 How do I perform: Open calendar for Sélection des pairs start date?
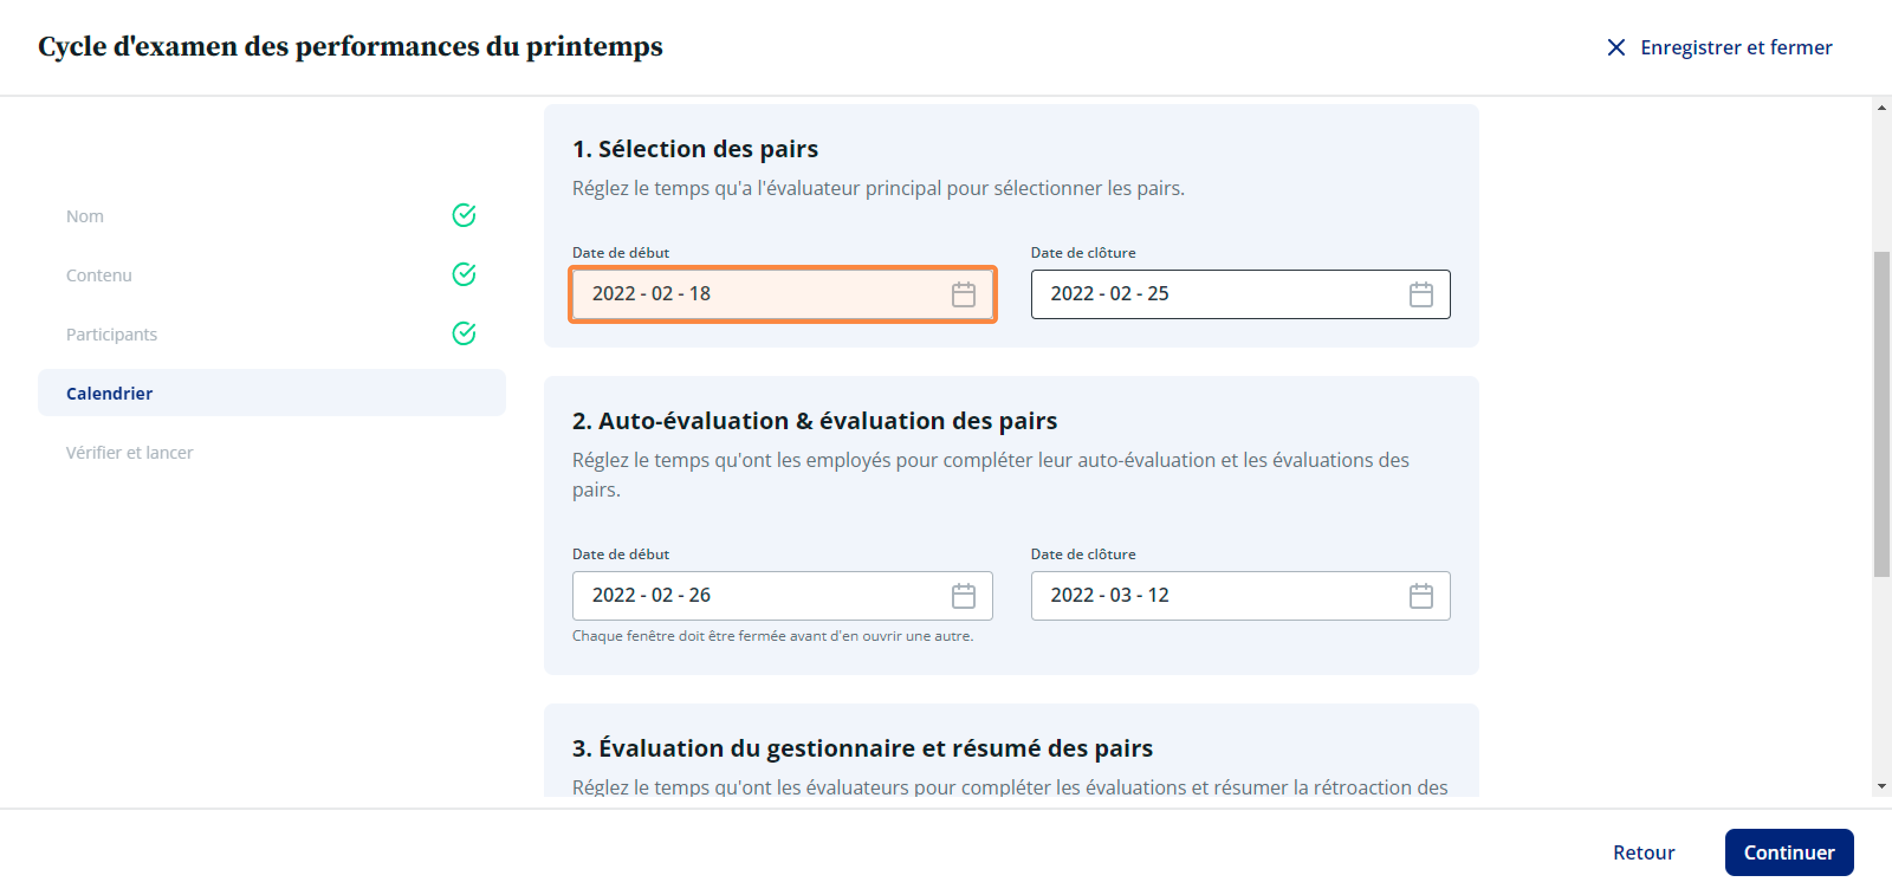(963, 294)
